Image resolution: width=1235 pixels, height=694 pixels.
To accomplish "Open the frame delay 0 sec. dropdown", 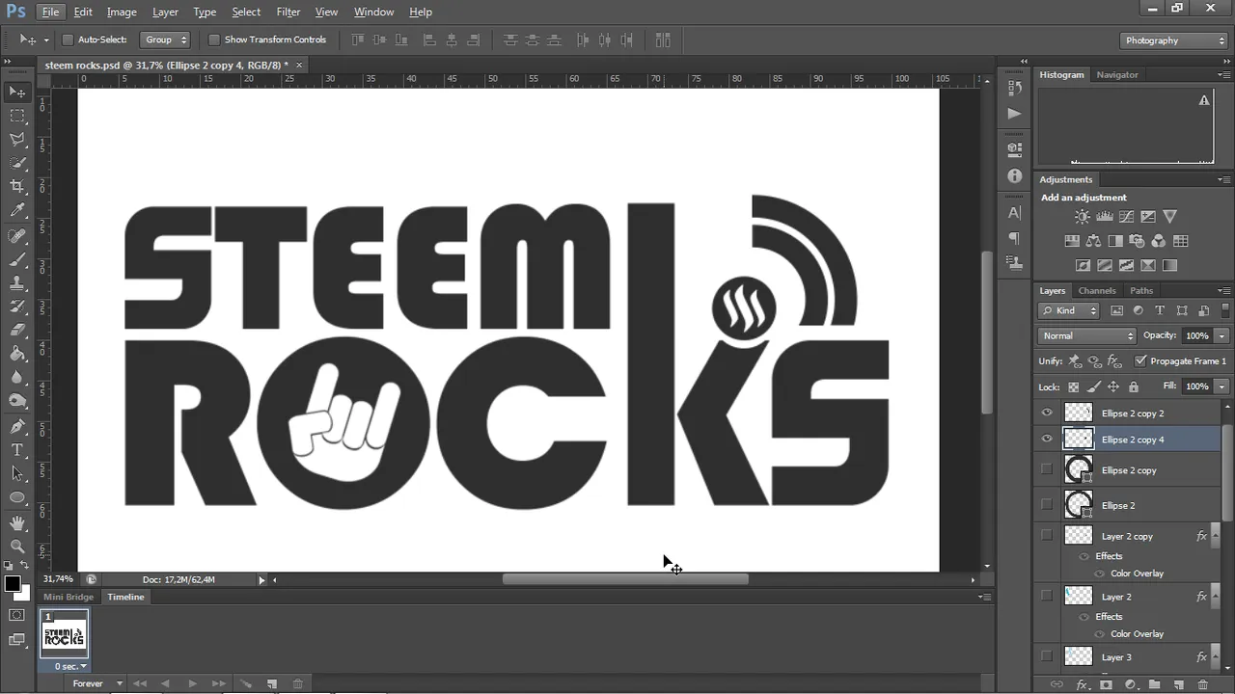I will tap(69, 666).
